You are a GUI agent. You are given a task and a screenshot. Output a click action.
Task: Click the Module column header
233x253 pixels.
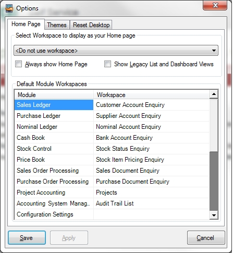coord(54,95)
